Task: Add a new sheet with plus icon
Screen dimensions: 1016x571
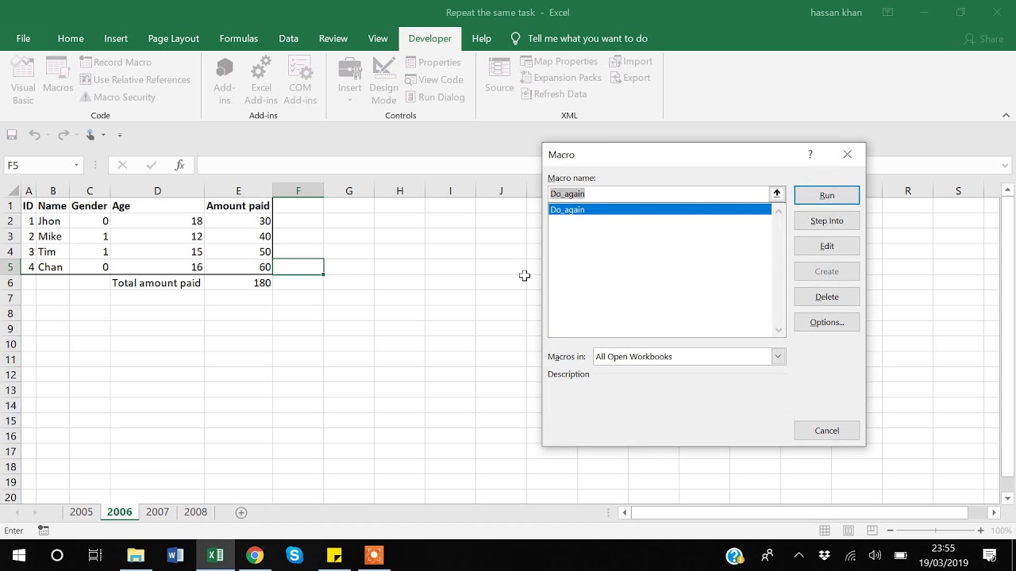Action: point(241,512)
